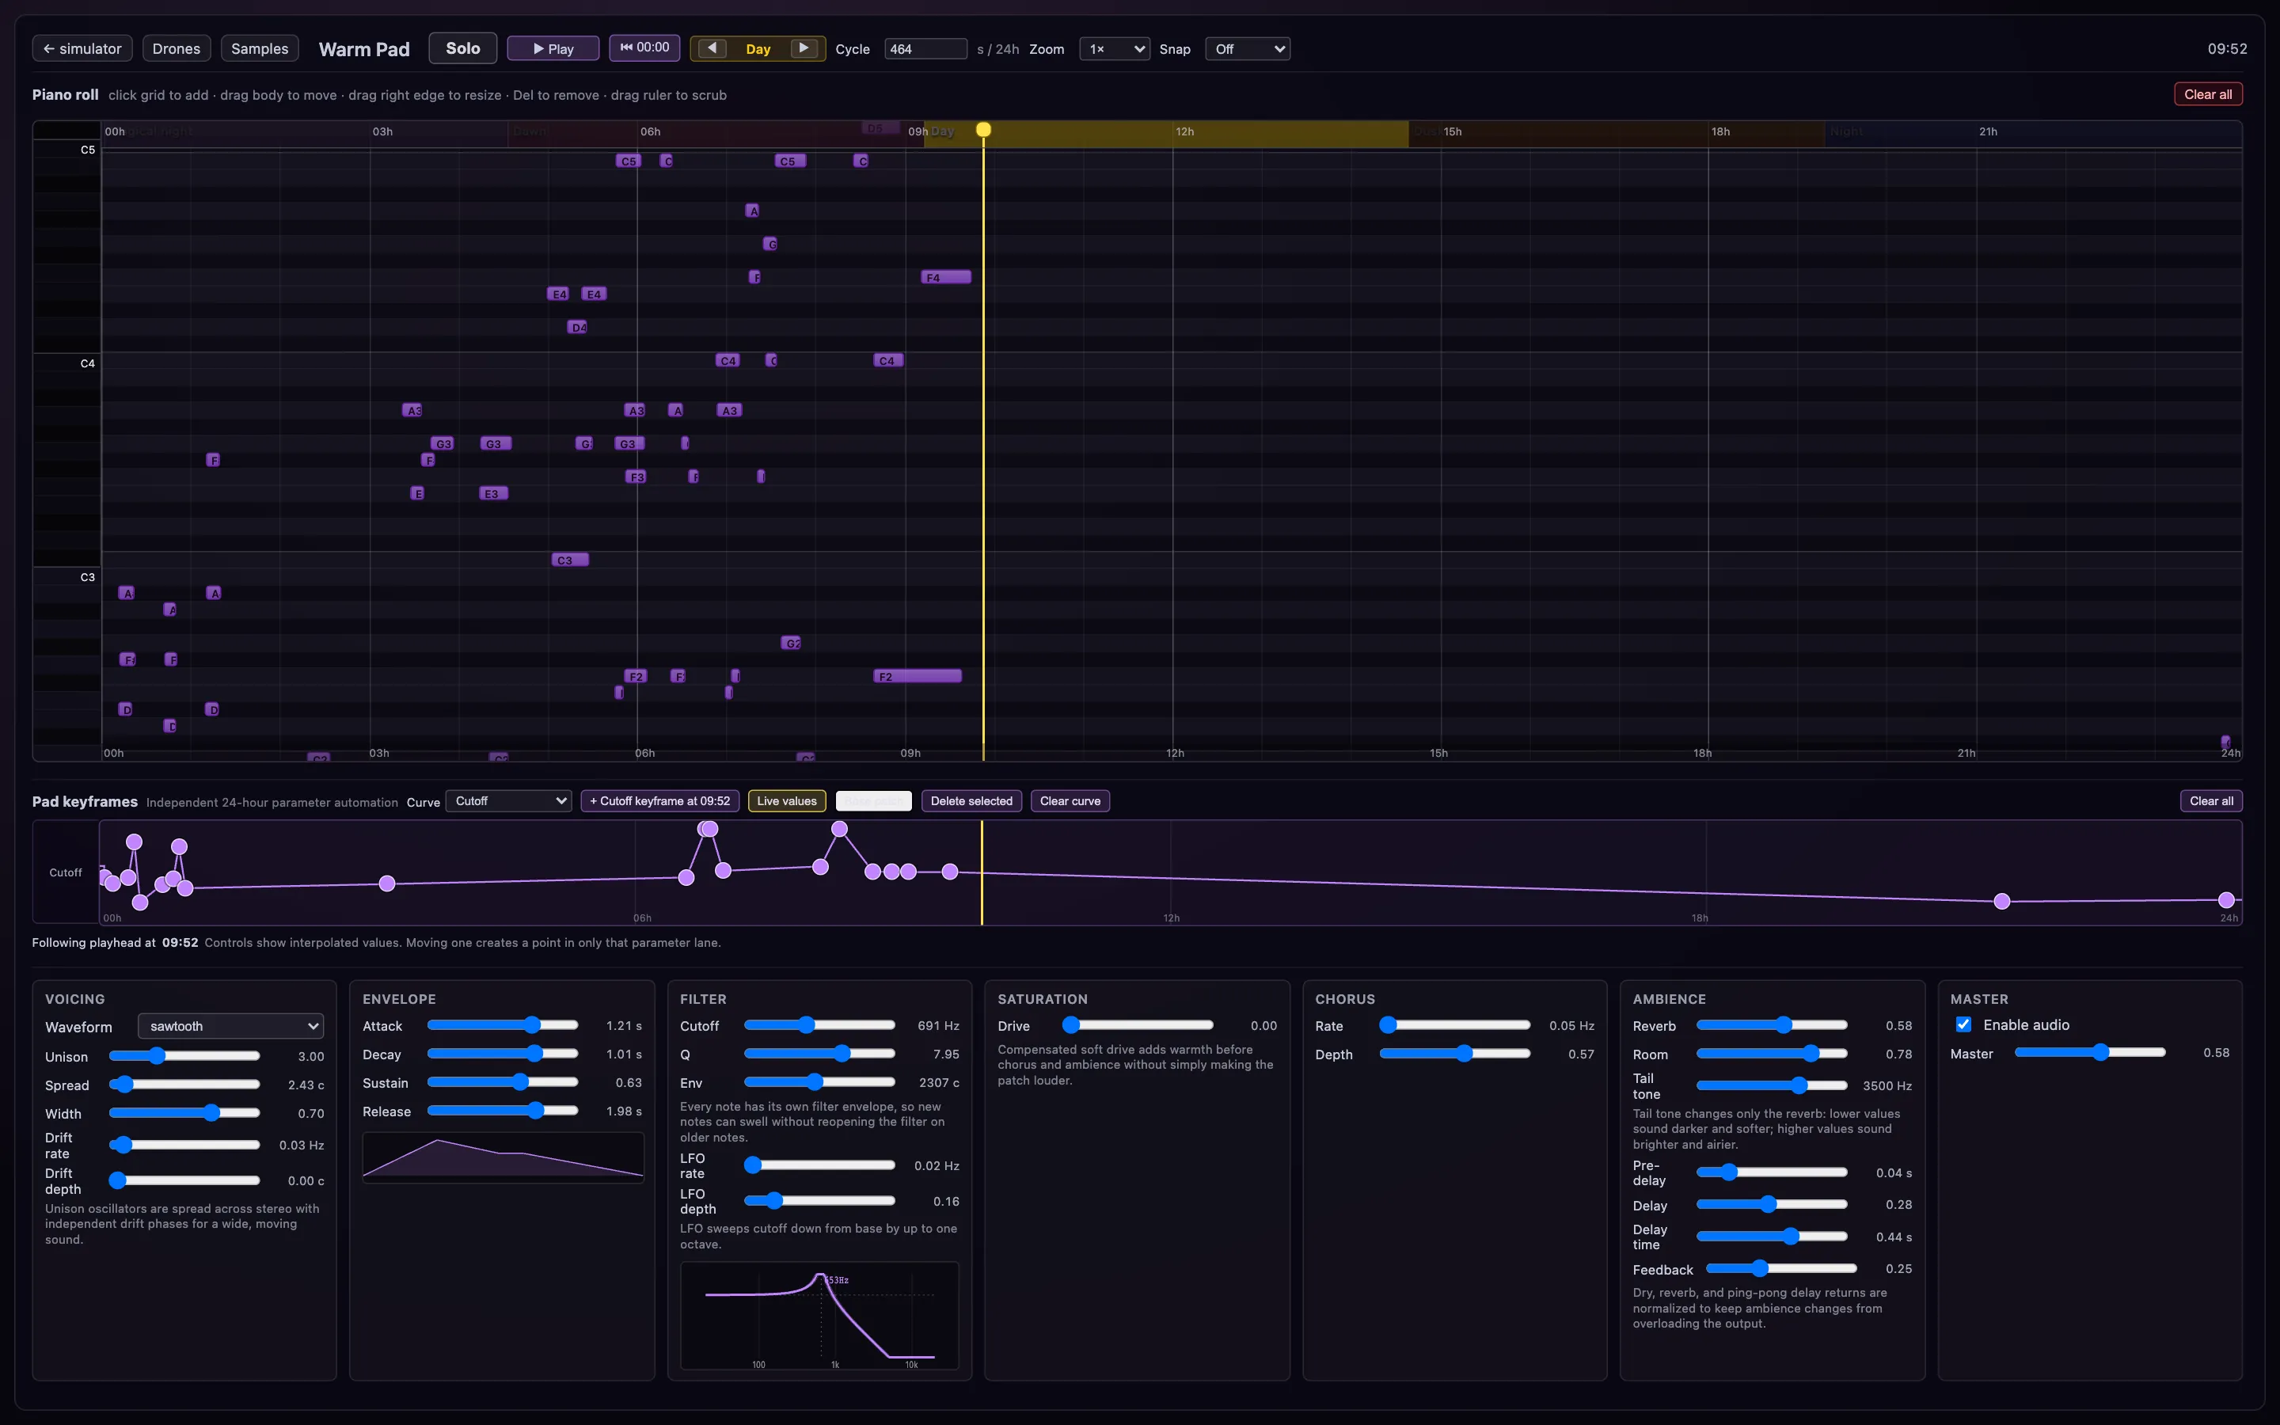This screenshot has height=1425, width=2280.
Task: Adjust the chorus Depth slider
Action: [1456, 1054]
